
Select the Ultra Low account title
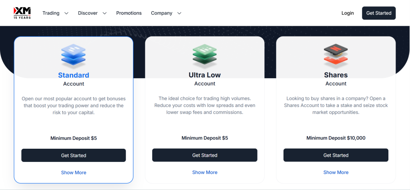point(205,75)
